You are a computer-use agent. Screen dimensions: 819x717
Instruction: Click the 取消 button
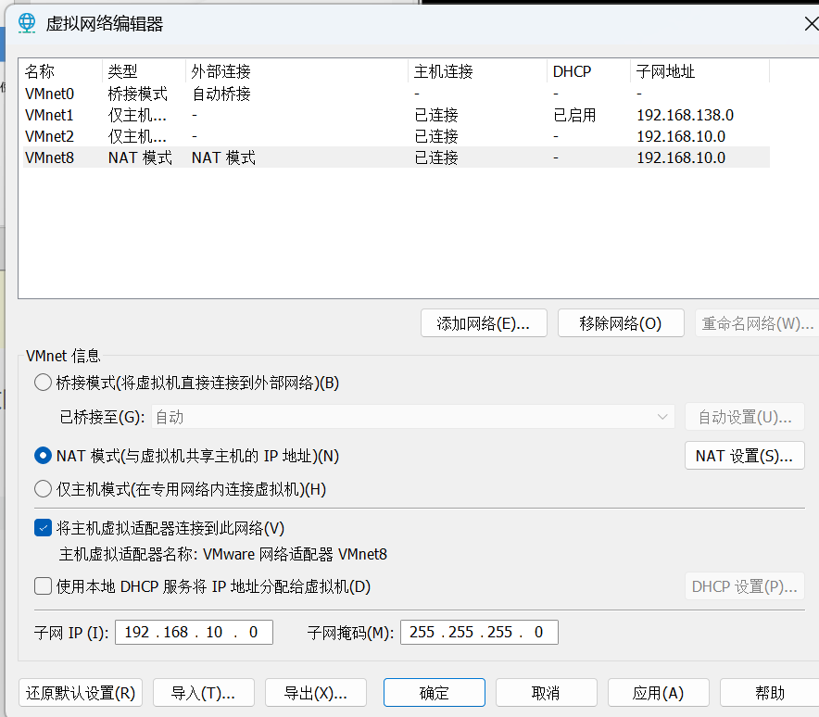point(547,693)
